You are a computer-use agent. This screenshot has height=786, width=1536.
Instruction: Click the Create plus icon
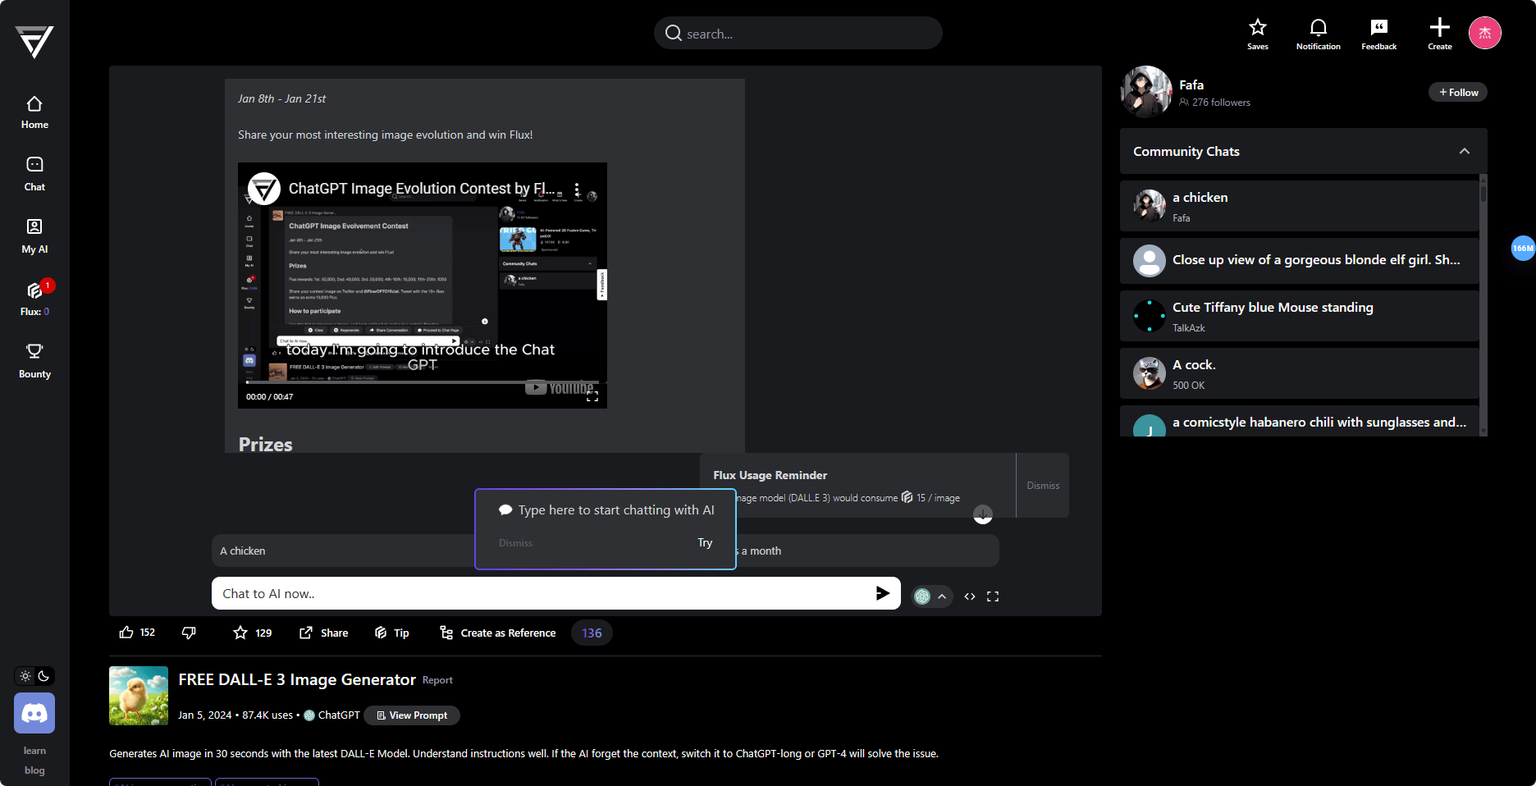(1439, 34)
